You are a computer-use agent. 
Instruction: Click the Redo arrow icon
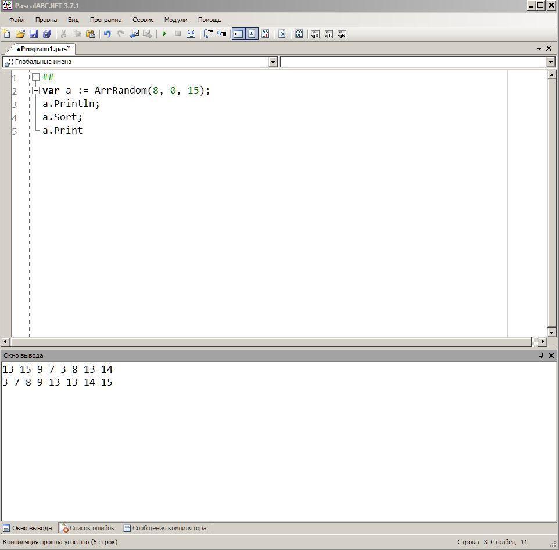pos(121,34)
